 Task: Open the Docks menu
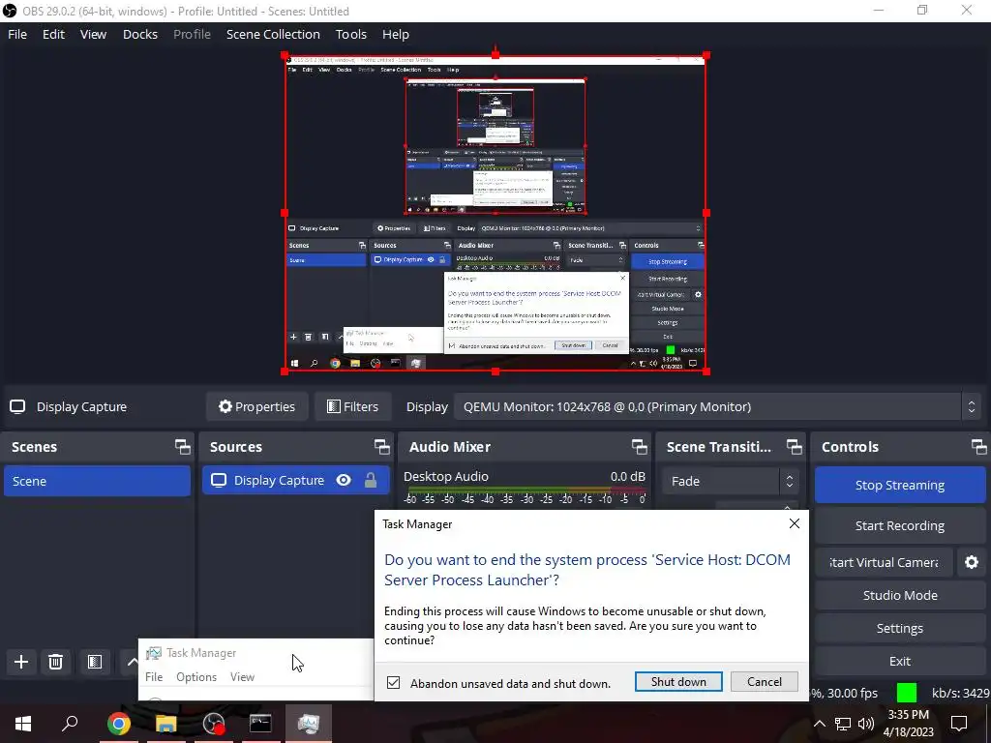(x=140, y=34)
